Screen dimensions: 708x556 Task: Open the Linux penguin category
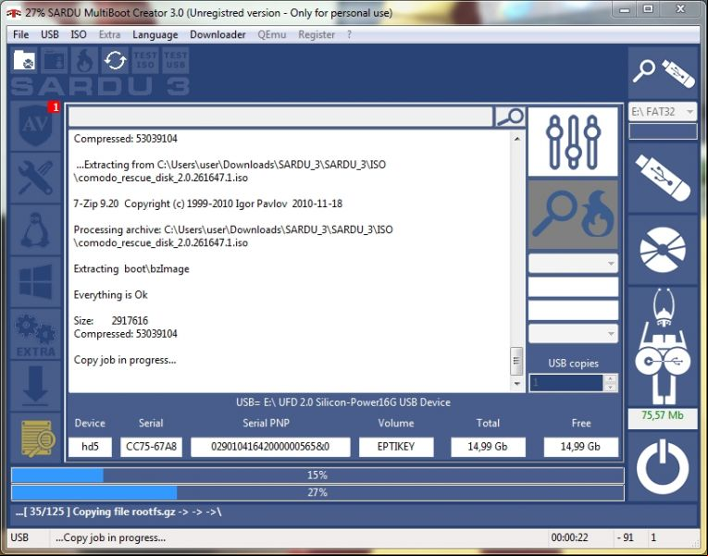(36, 230)
